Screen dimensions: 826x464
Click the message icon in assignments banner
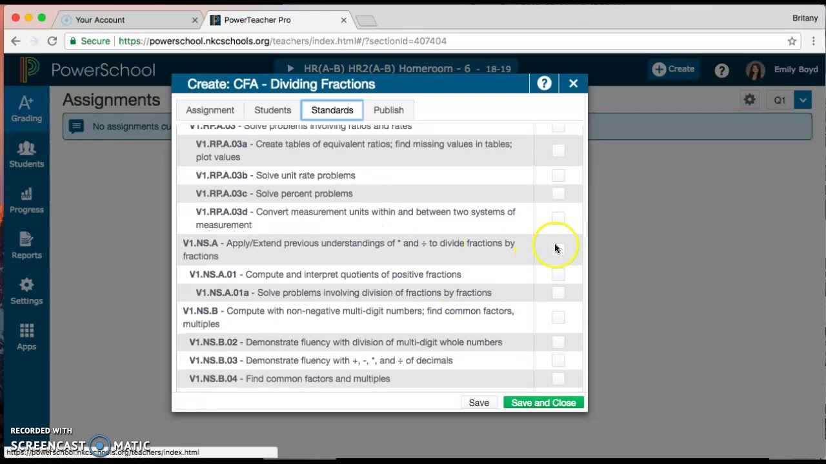[77, 126]
